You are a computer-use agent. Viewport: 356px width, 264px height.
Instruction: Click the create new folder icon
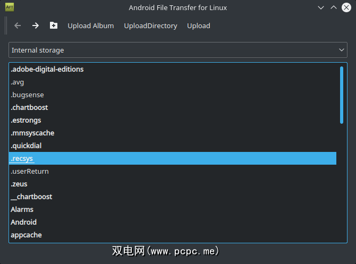pyautogui.click(x=54, y=25)
